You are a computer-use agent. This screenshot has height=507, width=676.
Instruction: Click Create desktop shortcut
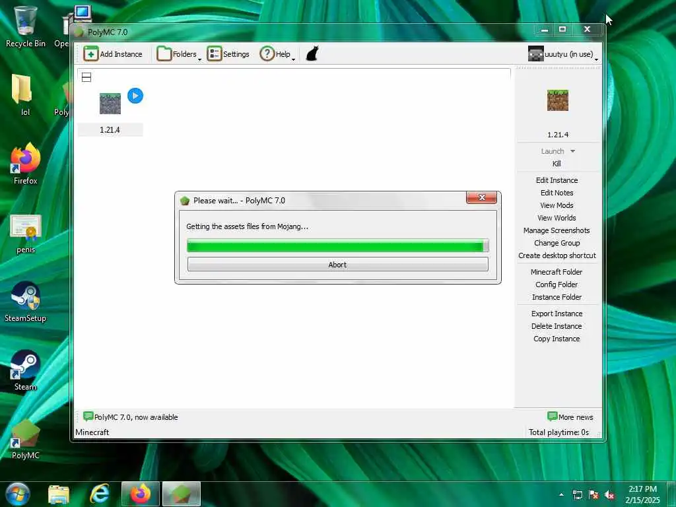point(557,255)
